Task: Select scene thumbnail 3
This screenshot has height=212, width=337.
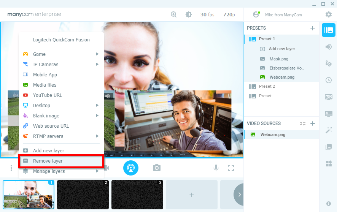Action: [x=137, y=195]
